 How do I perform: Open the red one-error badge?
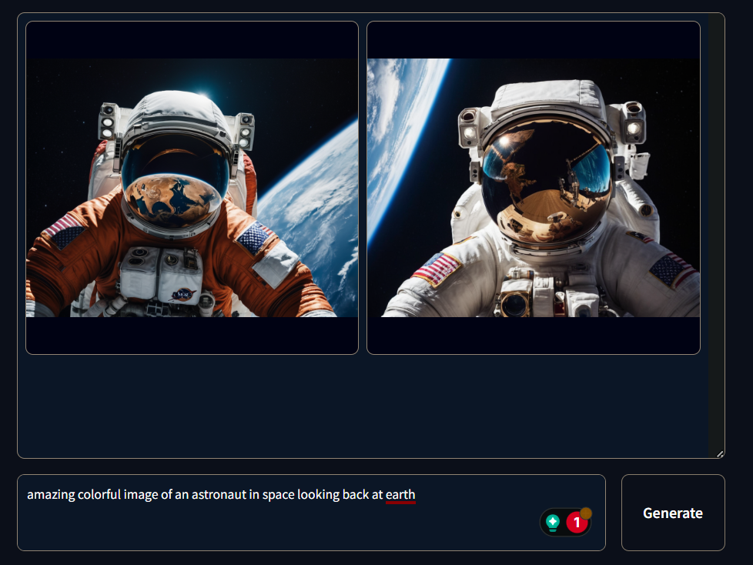(577, 522)
